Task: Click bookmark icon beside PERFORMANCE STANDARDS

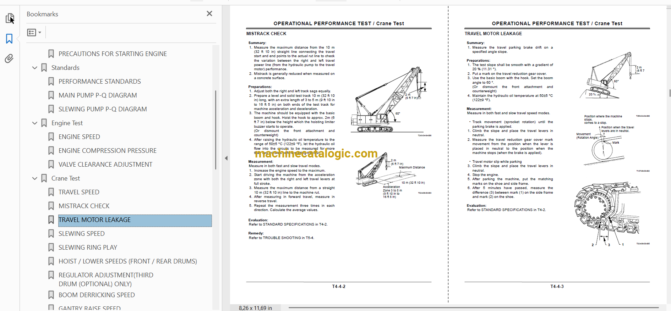Action: click(51, 82)
